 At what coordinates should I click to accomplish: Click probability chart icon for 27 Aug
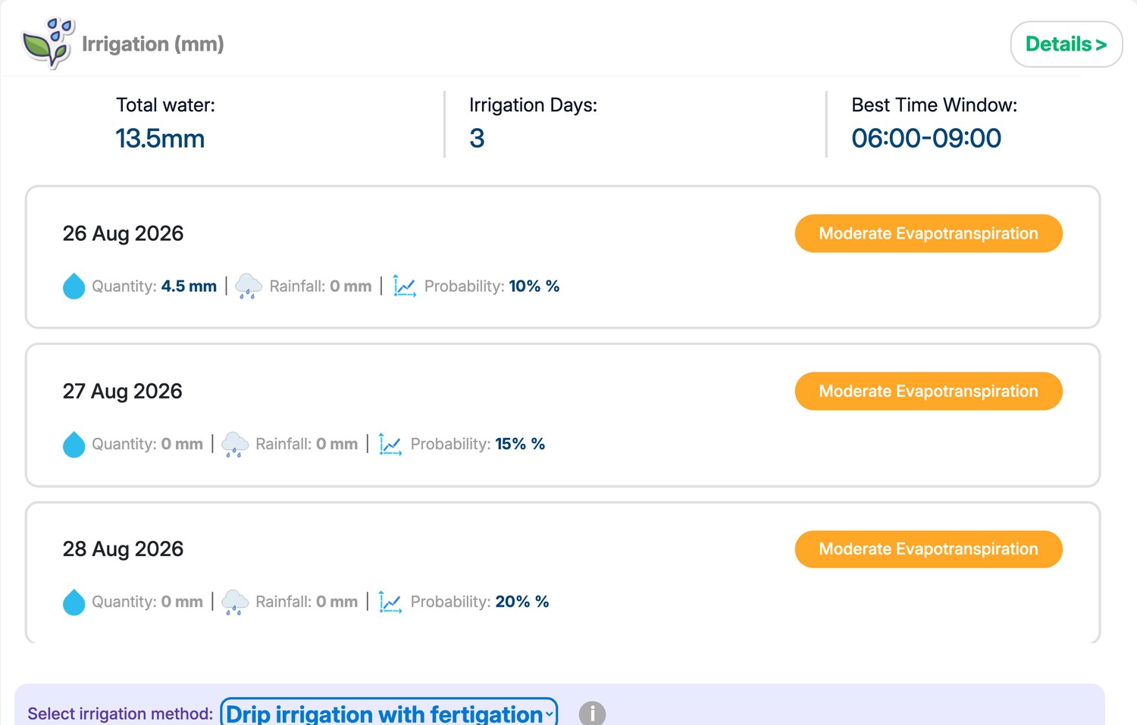click(x=390, y=444)
